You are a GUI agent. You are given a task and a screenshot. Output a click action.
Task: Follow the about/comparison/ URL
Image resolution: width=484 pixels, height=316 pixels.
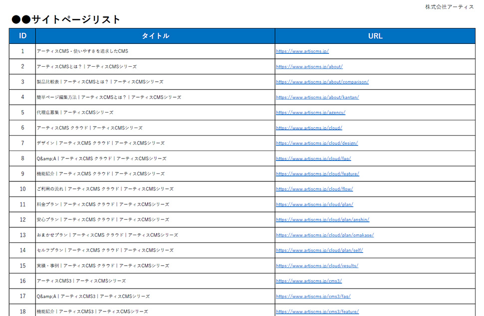coord(322,82)
